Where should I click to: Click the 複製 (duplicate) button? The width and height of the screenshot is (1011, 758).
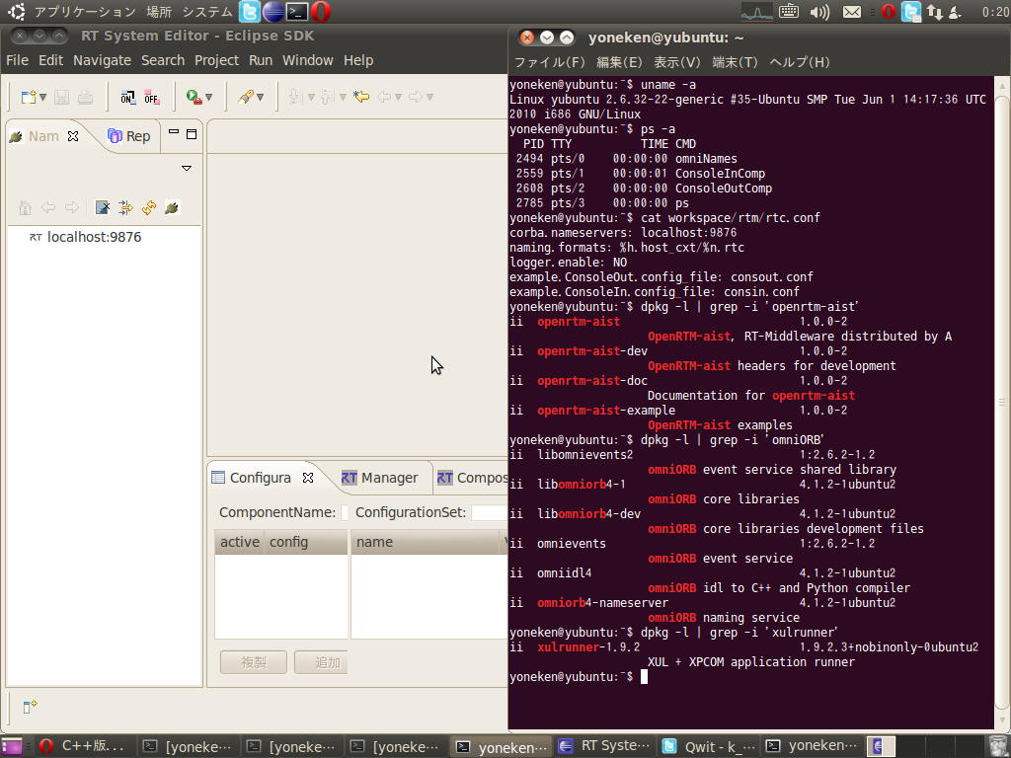[254, 662]
